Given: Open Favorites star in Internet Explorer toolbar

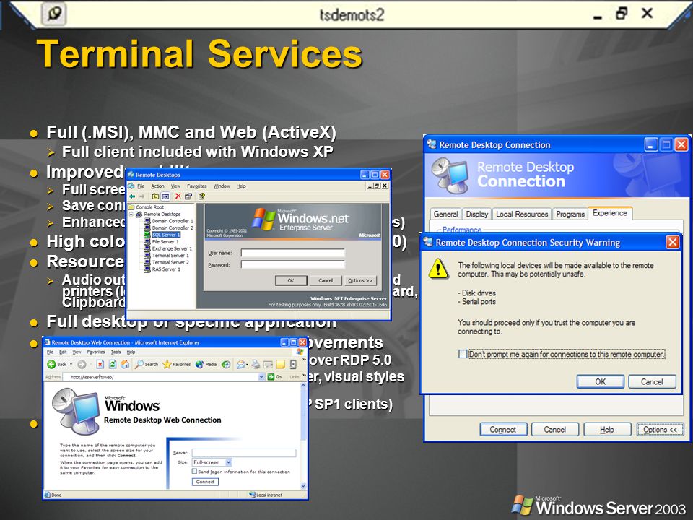Looking at the screenshot, I should (176, 364).
